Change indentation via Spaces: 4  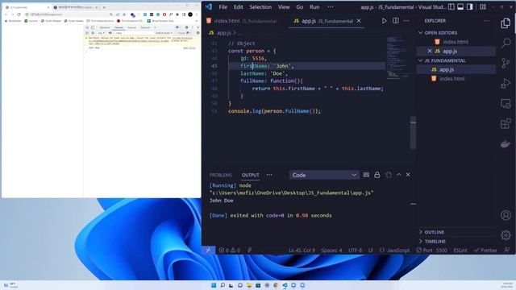(x=331, y=251)
